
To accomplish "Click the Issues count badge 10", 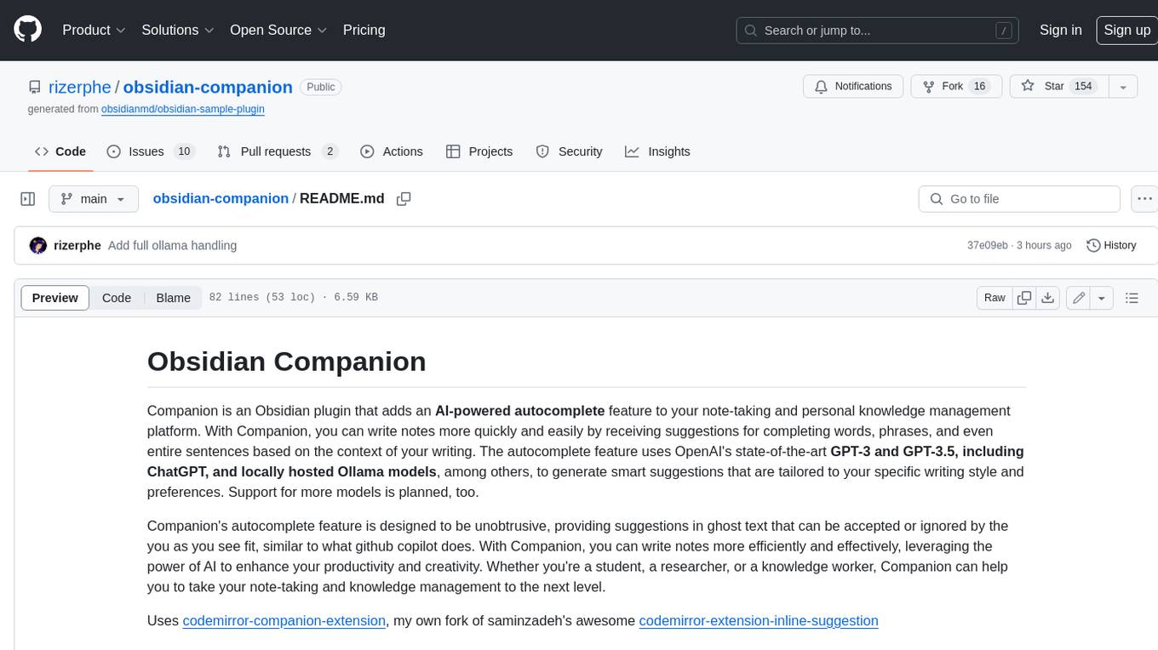I will coord(183,151).
